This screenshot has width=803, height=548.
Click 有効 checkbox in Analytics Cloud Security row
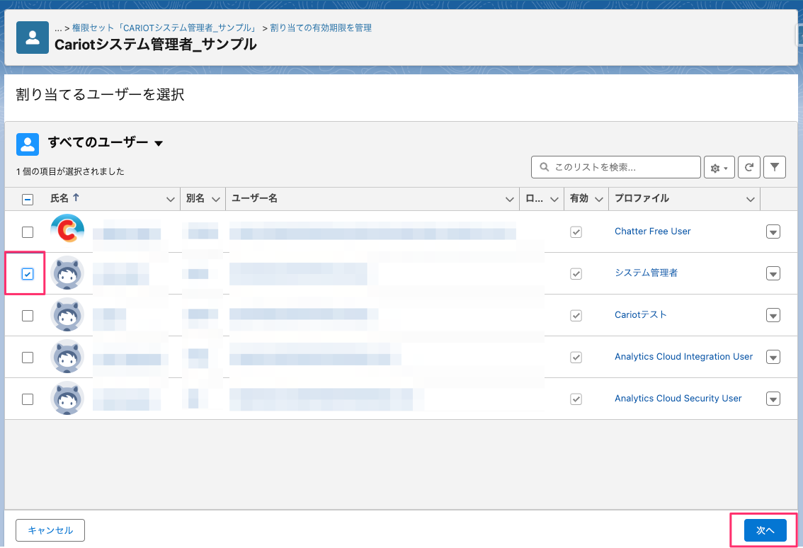pos(576,399)
